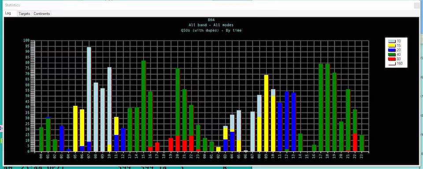
Task: Open the Continents tab
Action: coord(41,14)
